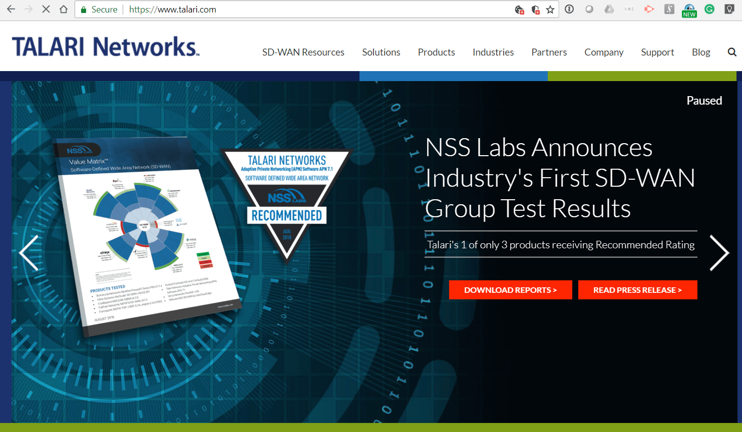Click the Download Reports button

tap(510, 290)
